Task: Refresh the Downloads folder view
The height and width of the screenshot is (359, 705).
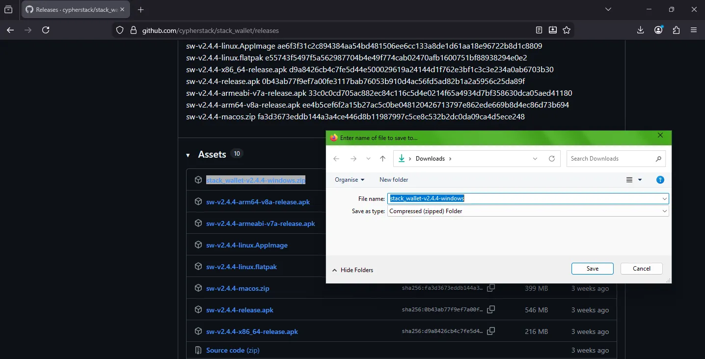Action: [552, 159]
